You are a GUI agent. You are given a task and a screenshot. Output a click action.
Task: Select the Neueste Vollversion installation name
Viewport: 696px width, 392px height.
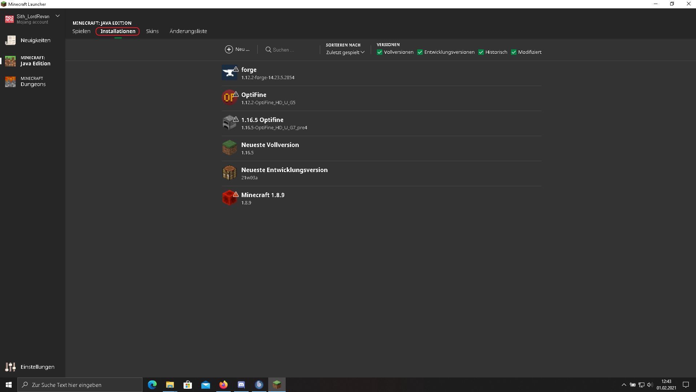pyautogui.click(x=270, y=145)
